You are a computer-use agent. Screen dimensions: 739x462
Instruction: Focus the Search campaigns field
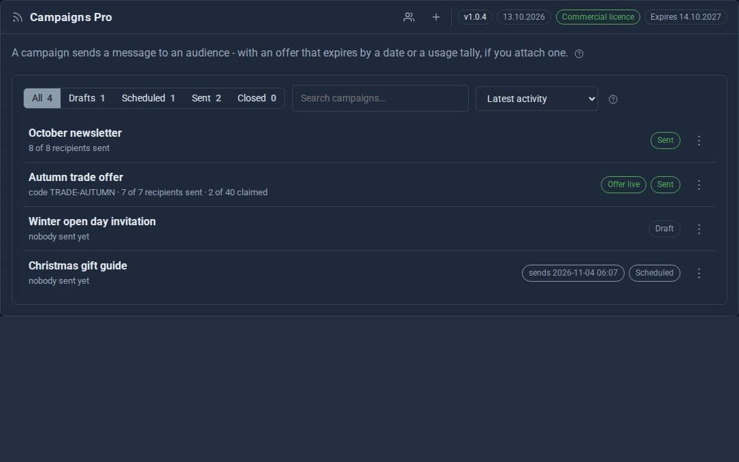[x=380, y=98]
